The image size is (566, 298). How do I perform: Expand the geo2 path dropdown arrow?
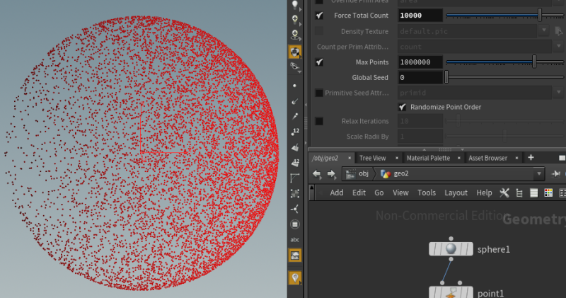coord(539,173)
